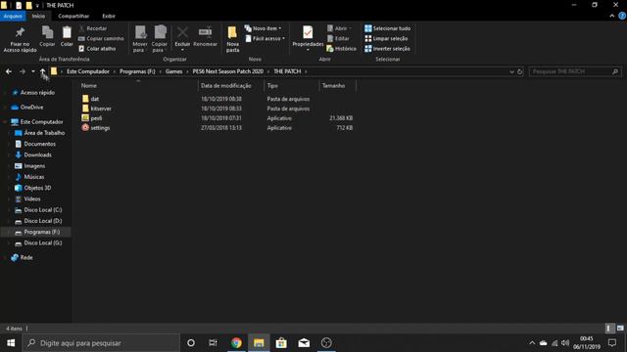The width and height of the screenshot is (627, 352).
Task: Open Propriedades
Action: [308, 38]
